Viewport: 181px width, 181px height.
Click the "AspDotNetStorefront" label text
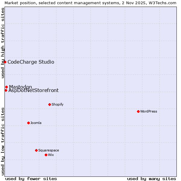click(33, 91)
